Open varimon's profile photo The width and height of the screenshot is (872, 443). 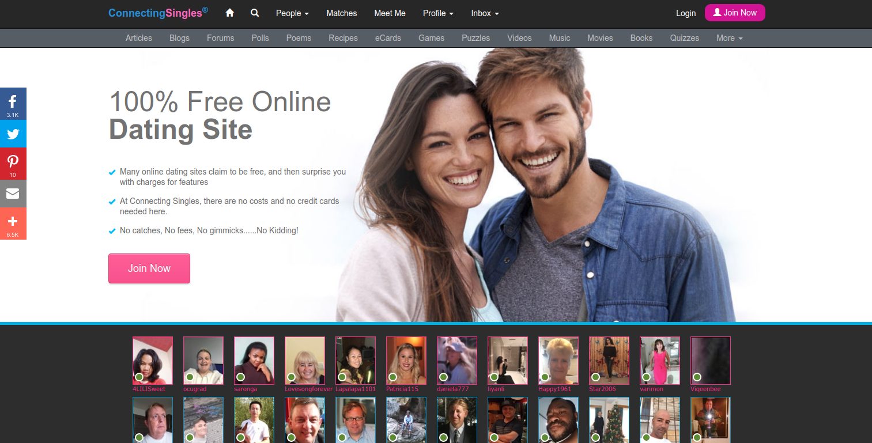(x=660, y=361)
